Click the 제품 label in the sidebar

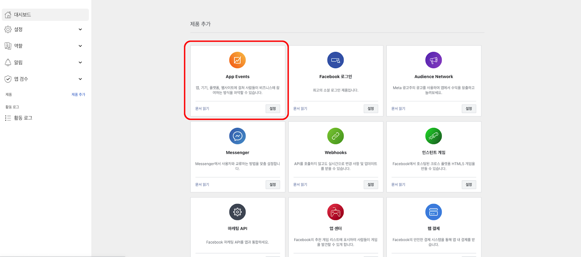pos(9,94)
